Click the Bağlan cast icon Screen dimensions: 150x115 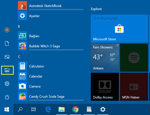(22, 36)
